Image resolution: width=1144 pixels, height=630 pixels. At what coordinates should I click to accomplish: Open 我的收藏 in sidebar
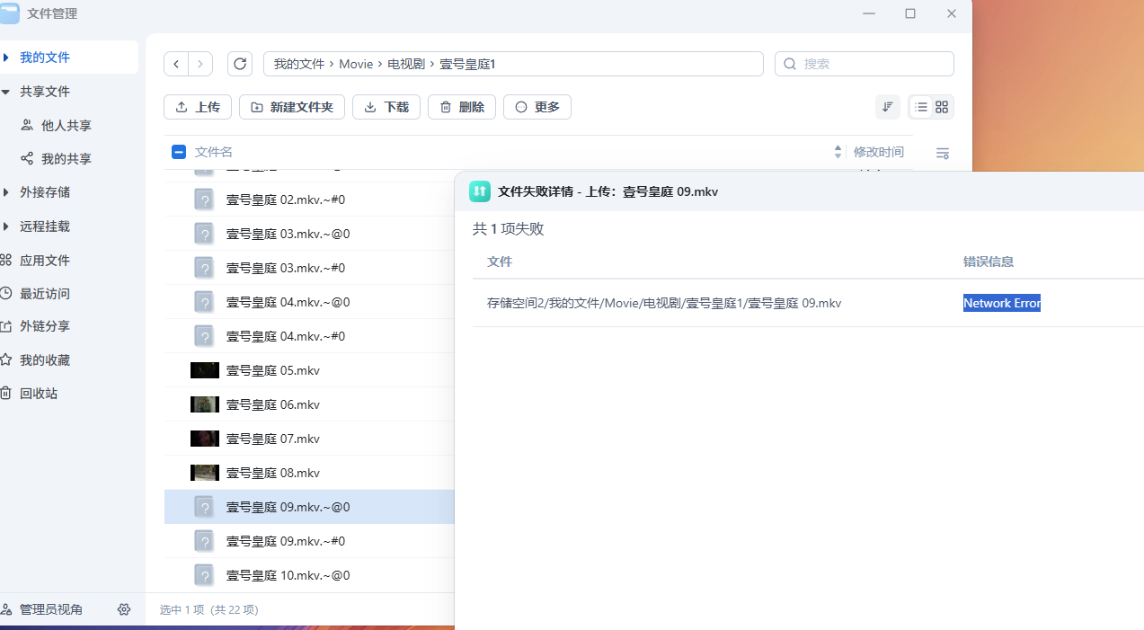tap(45, 360)
